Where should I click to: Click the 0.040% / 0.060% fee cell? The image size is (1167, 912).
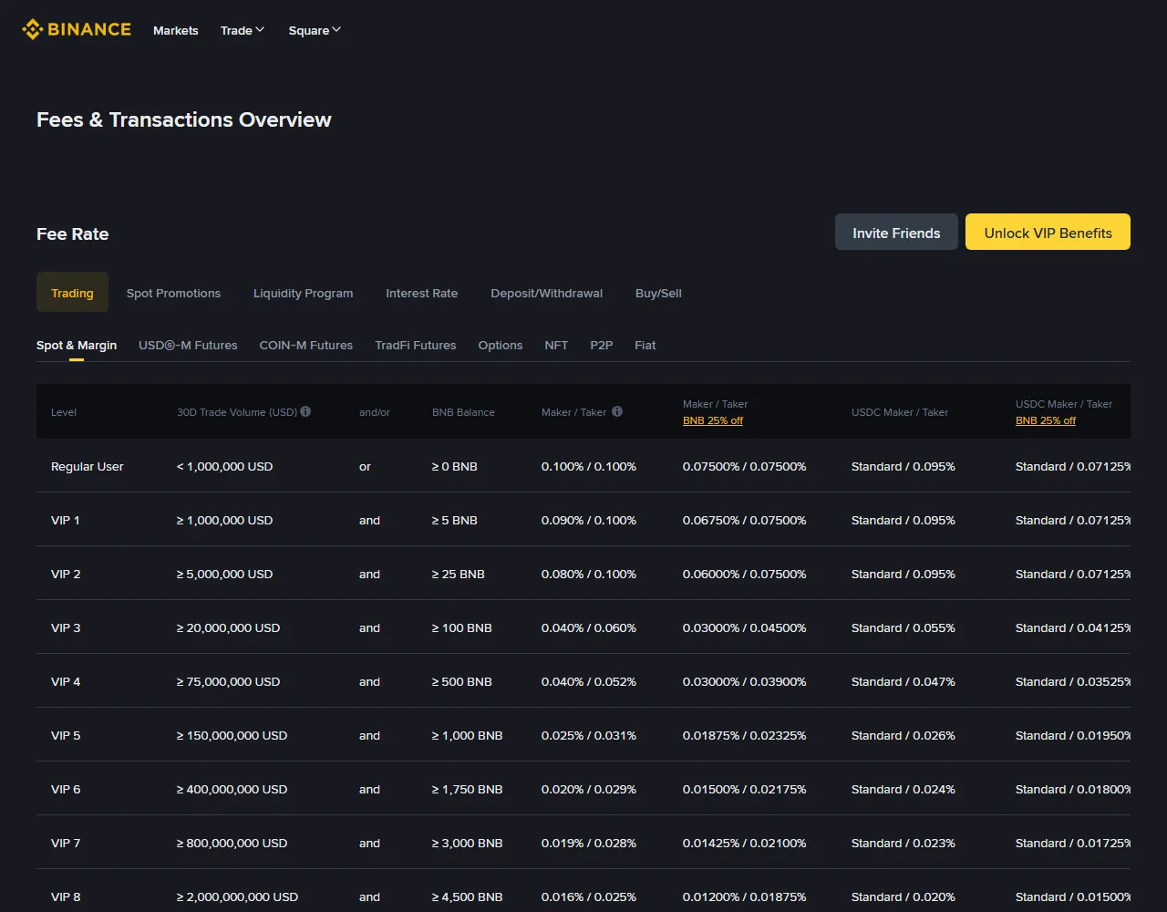[589, 627]
